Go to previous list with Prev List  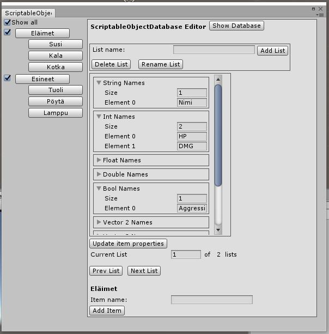click(x=106, y=271)
